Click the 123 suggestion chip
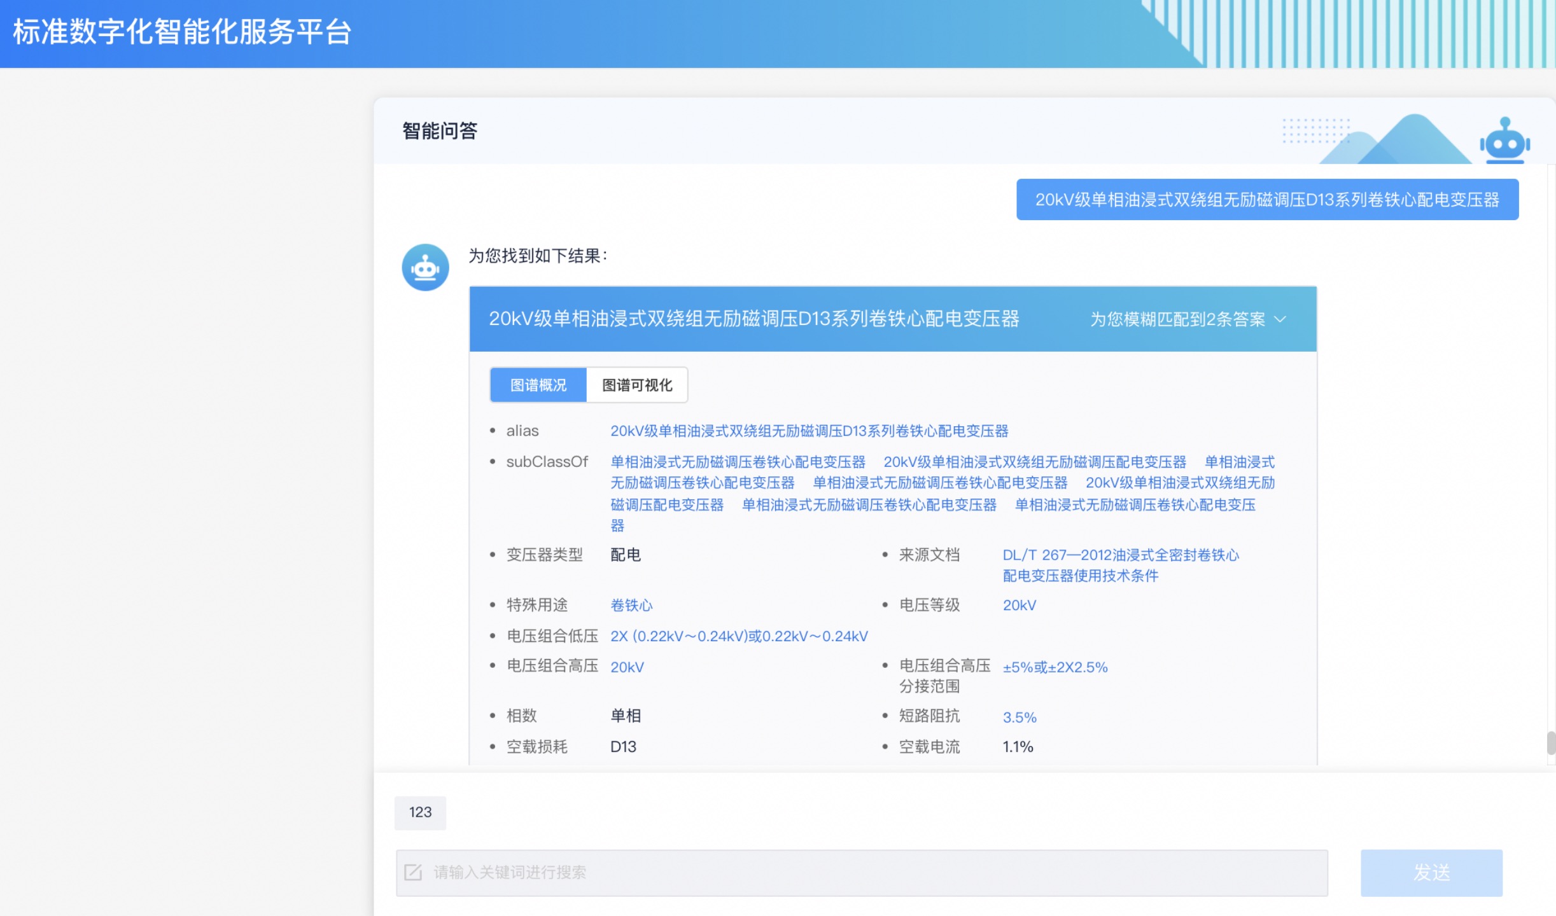1556x916 pixels. [420, 812]
